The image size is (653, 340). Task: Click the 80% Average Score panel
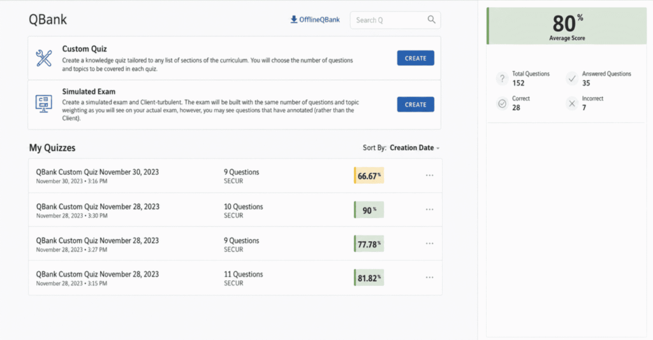[x=567, y=26]
